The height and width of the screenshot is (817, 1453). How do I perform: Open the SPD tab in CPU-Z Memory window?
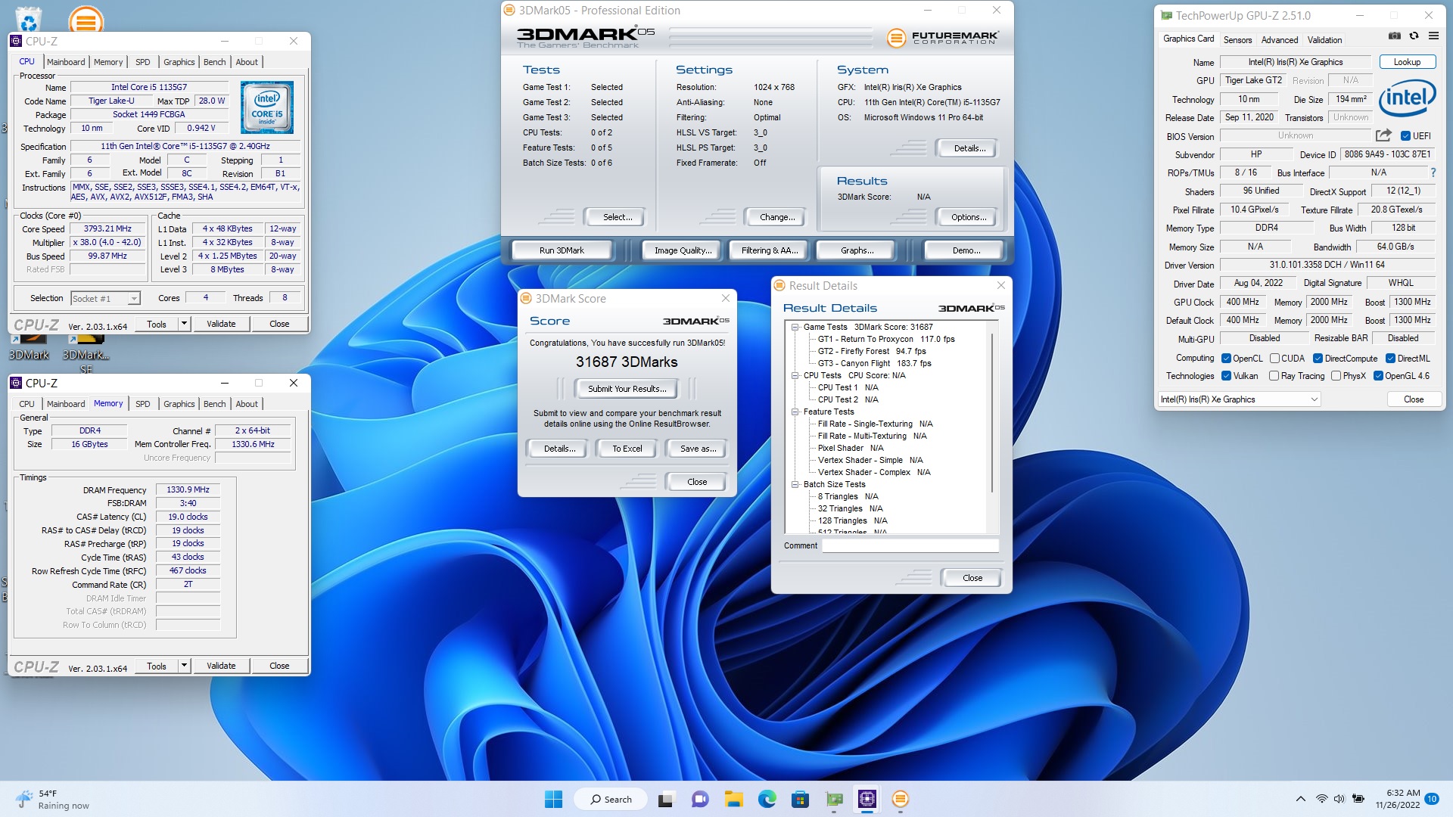click(x=143, y=404)
